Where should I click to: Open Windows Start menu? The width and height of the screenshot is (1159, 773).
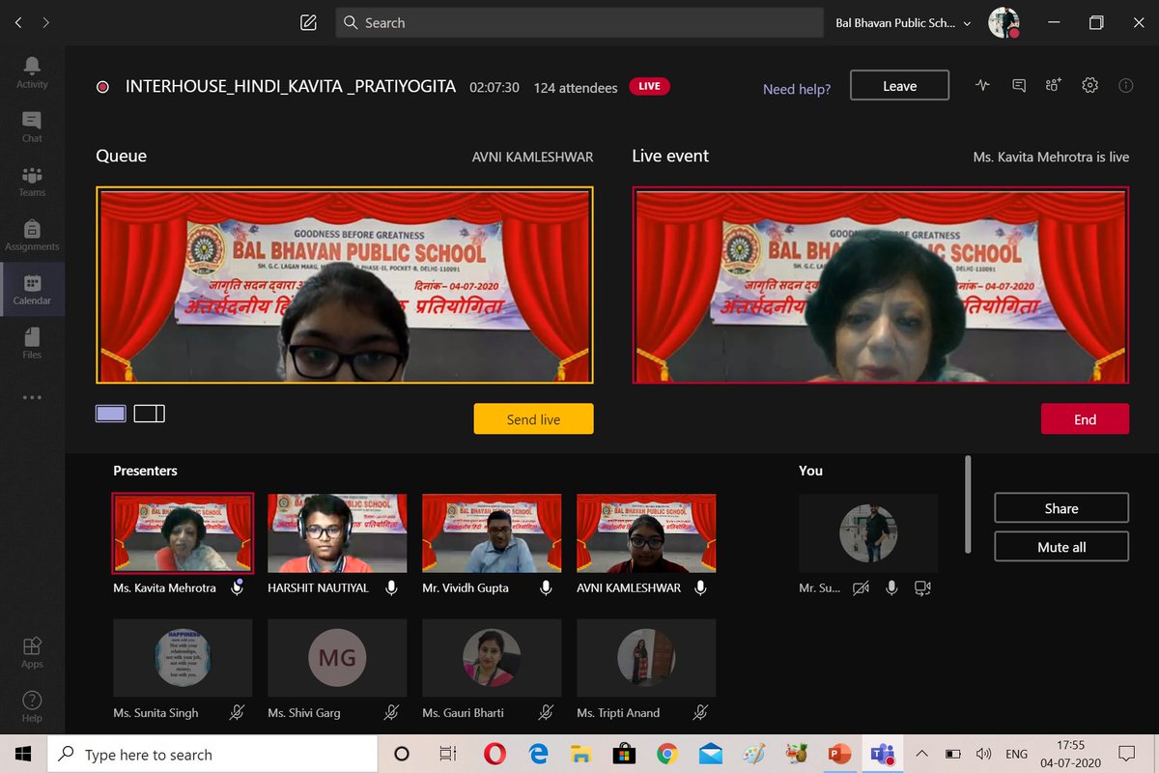pos(23,754)
